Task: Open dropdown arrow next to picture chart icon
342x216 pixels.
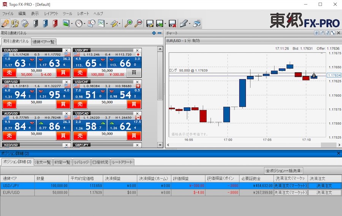Action: [72, 24]
